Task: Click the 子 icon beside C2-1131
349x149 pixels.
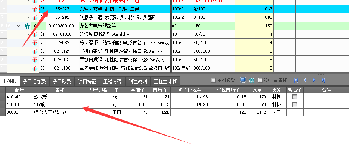Action: tap(35, 60)
